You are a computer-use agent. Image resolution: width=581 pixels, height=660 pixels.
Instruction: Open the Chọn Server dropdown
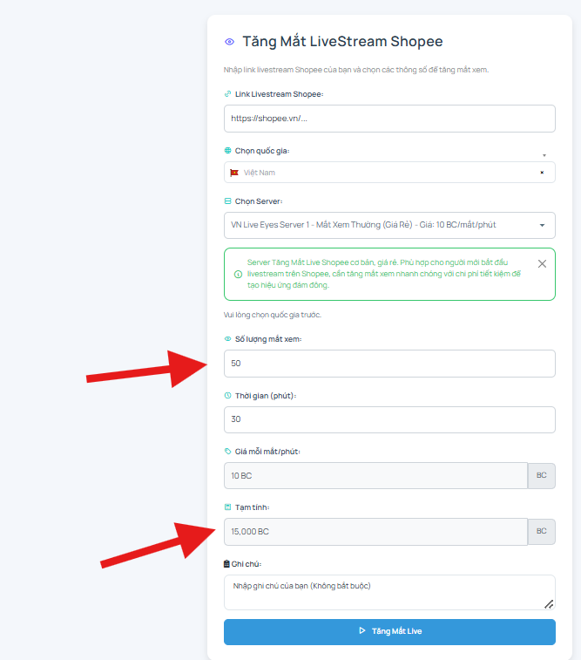coord(389,225)
